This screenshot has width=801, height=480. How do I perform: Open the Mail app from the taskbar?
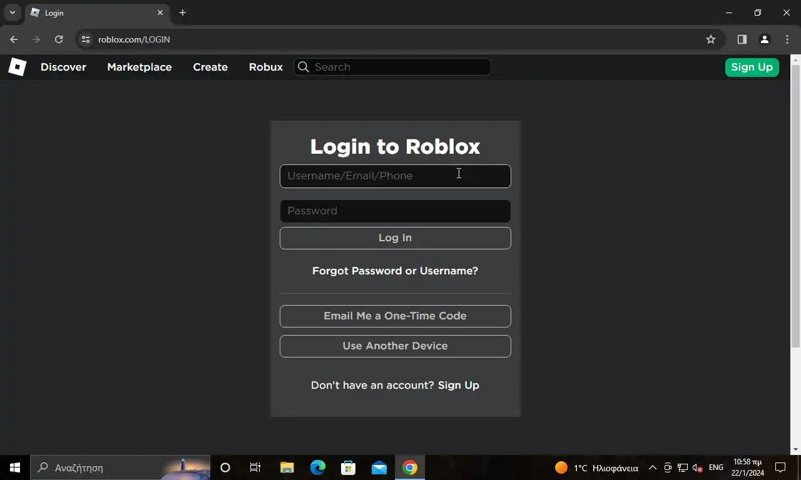click(x=379, y=467)
